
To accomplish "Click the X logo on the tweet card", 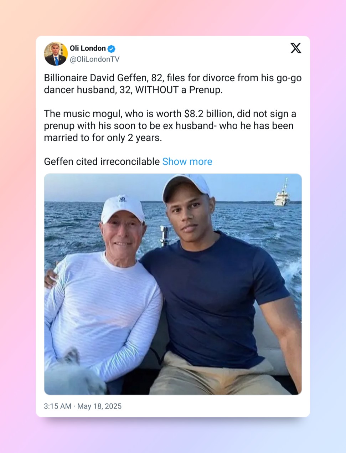I will click(295, 48).
